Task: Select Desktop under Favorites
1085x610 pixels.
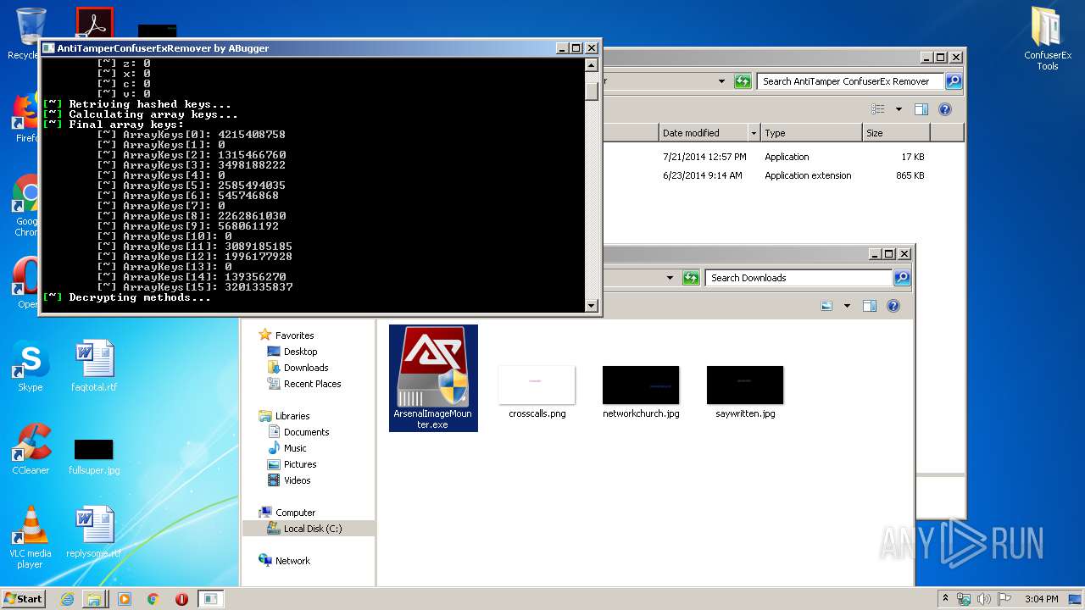Action: coord(300,352)
